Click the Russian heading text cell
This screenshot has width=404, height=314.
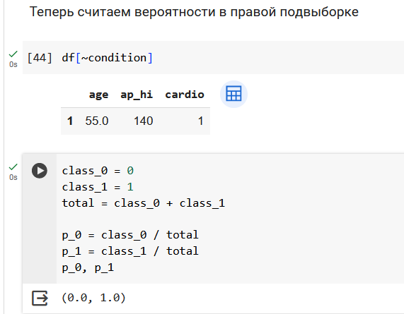pyautogui.click(x=194, y=12)
